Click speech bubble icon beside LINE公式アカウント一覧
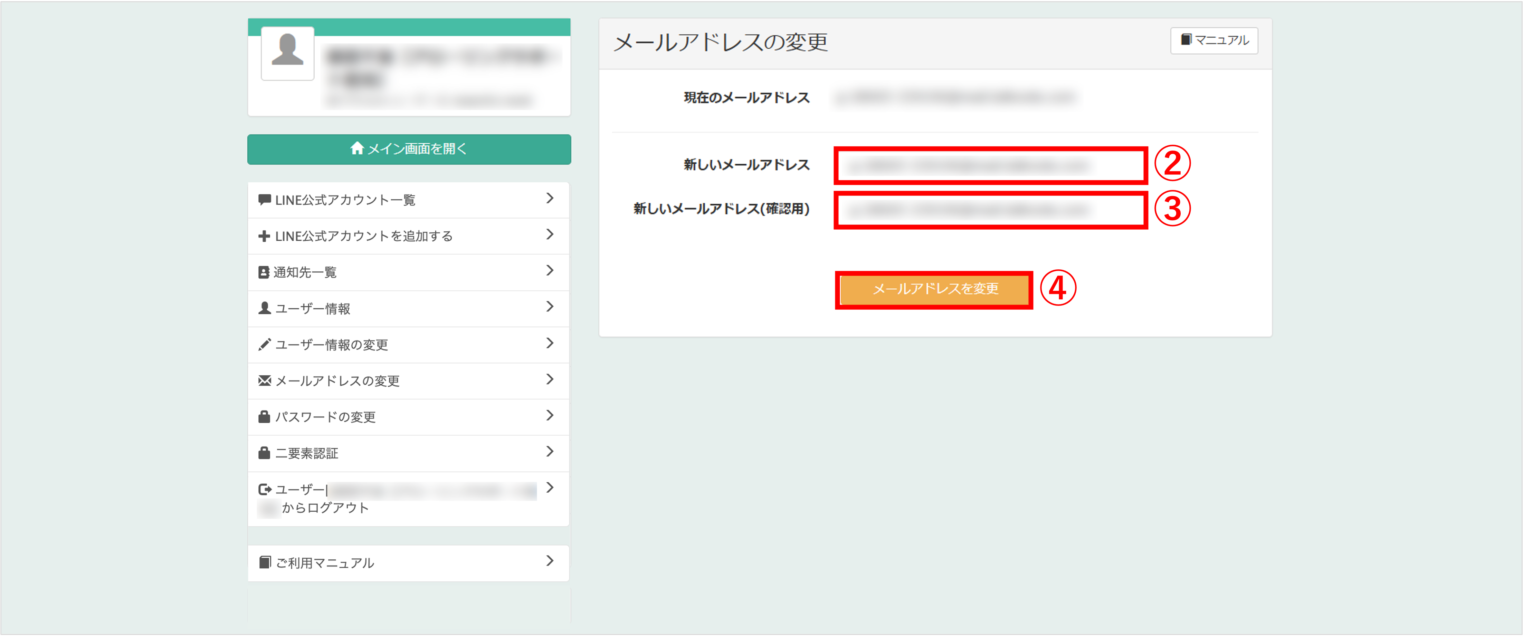 (264, 200)
